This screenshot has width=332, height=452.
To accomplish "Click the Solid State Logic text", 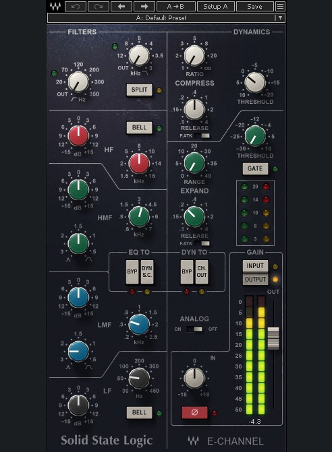I will point(107,441).
